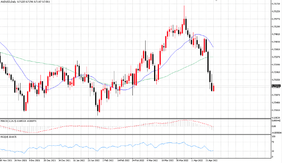Click the AUDUSD,Daily chart title label
The height and width of the screenshot is (163, 282).
(x=8, y=2)
